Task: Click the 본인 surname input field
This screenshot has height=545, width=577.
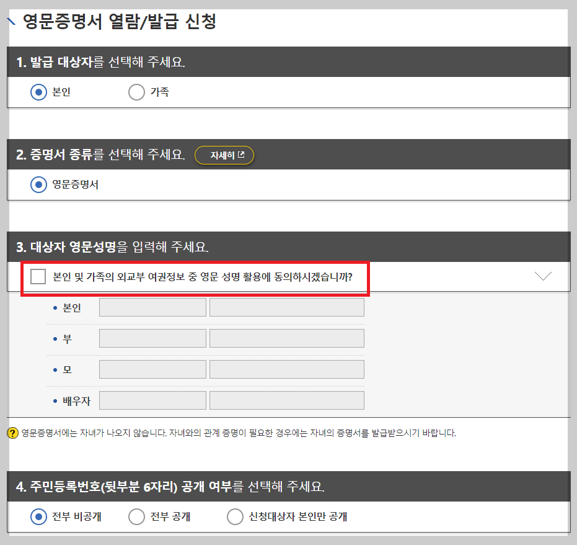Action: click(152, 307)
